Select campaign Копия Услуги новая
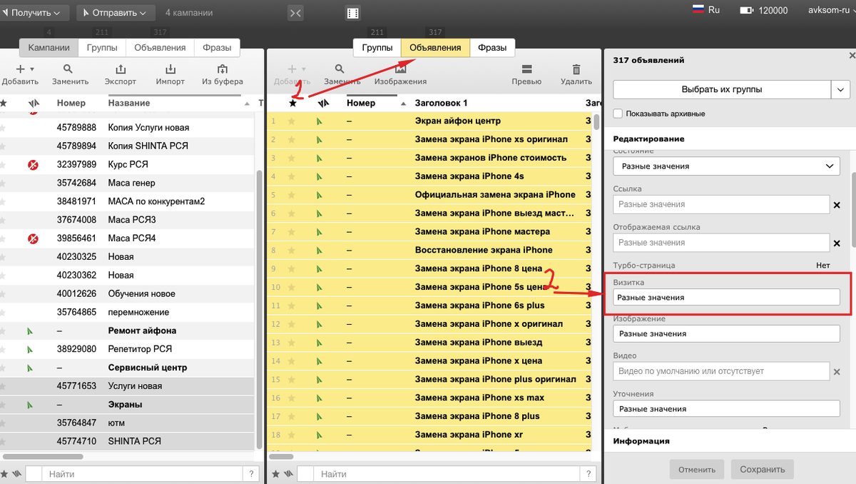Image resolution: width=856 pixels, height=484 pixels. 128,128
